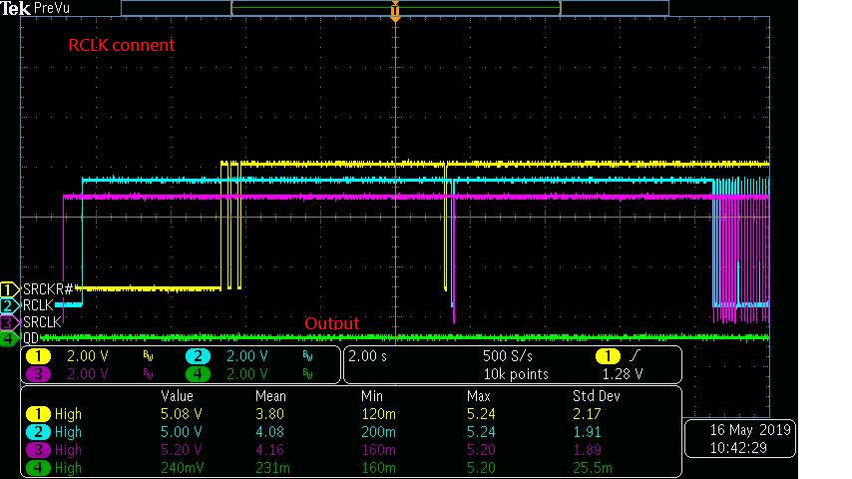Click channel 1 value 5.08 V
Screen dimensions: 852x479
click(182, 414)
